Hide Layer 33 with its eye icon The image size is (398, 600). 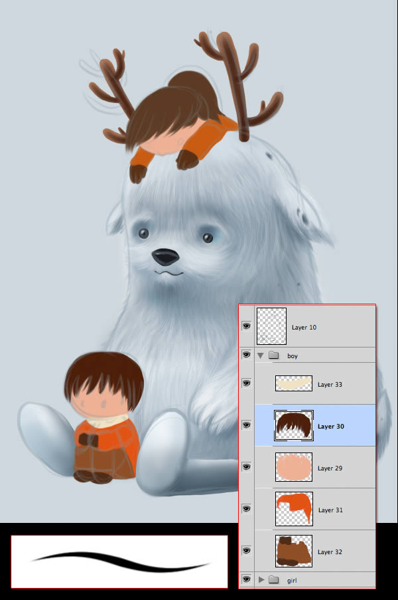pos(246,383)
